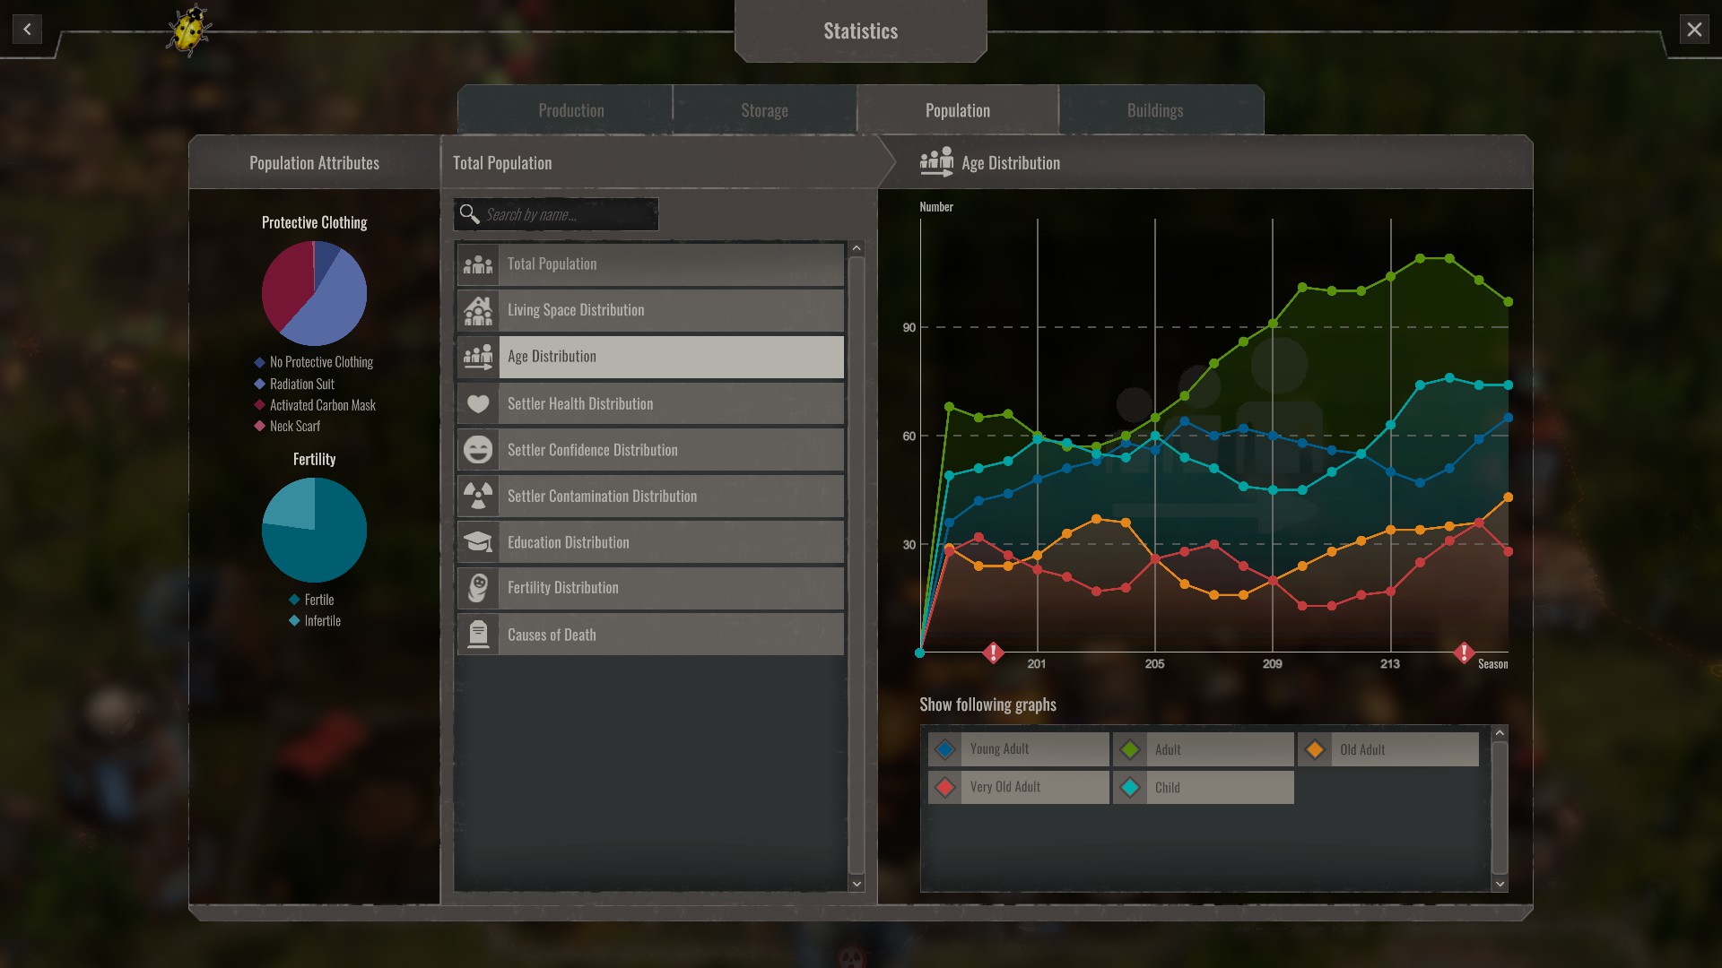Screen dimensions: 1722x968
Task: Click the Settler Confidence smiley icon
Action: pos(478,450)
